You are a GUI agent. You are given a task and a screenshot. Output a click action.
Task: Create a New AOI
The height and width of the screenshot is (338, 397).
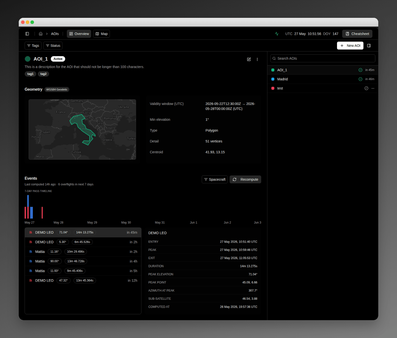tap(350, 46)
